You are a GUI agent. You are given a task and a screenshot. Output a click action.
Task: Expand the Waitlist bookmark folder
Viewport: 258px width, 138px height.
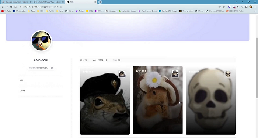coord(50,11)
